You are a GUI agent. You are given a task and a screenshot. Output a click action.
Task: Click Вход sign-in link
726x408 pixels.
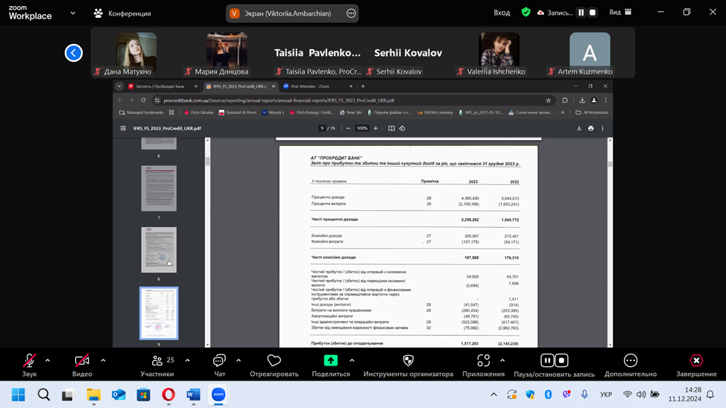point(502,13)
